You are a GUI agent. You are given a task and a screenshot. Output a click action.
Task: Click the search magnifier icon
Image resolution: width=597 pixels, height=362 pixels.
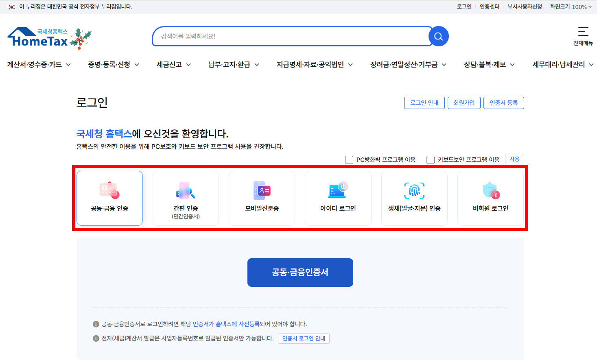[438, 36]
